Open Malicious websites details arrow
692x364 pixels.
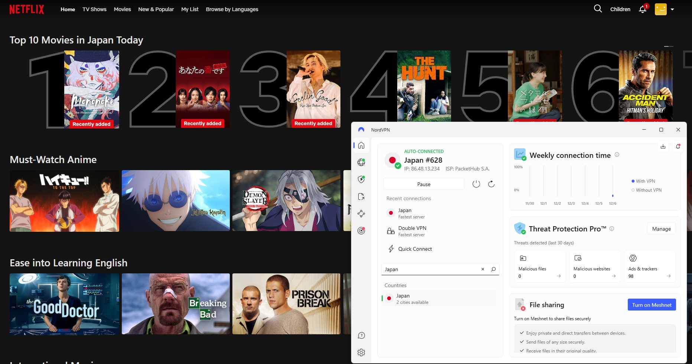[x=614, y=276]
